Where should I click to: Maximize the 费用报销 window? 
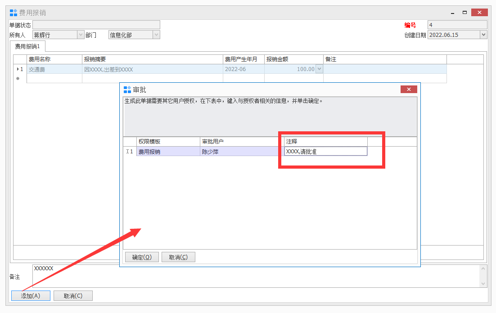[464, 13]
